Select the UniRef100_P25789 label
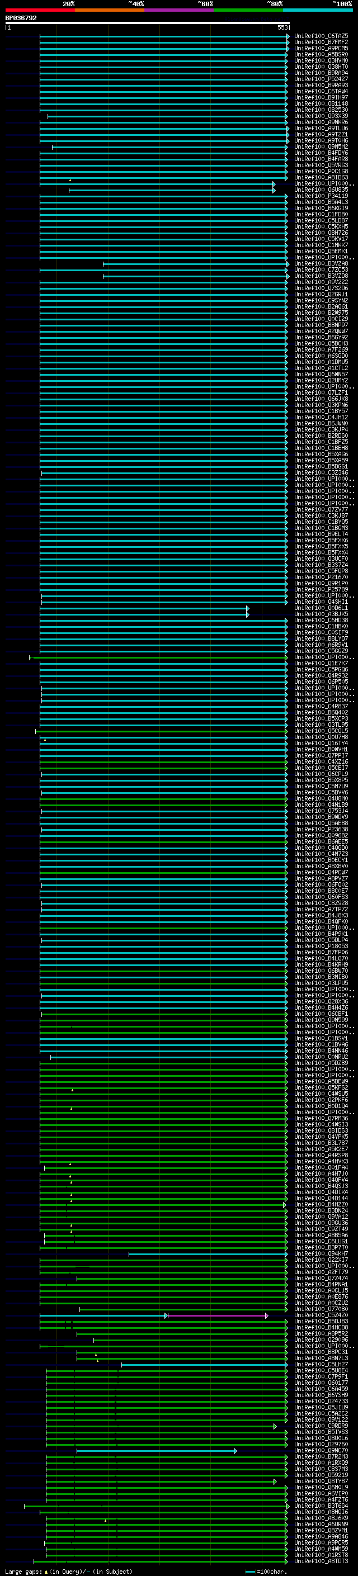Screen dimensions: 358x1576 pyautogui.click(x=321, y=590)
